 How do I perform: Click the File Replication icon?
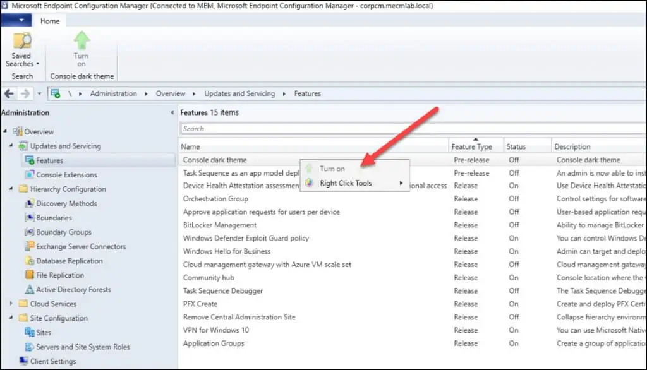(30, 275)
